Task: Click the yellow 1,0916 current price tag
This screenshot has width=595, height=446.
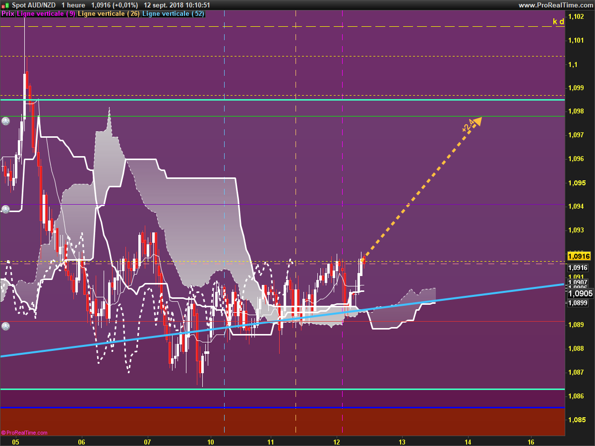Action: (578, 256)
